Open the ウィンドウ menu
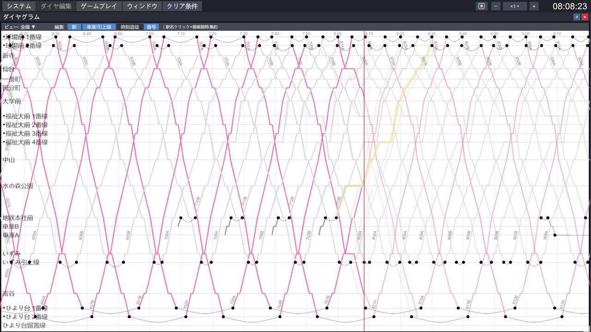This screenshot has width=591, height=332. (142, 6)
